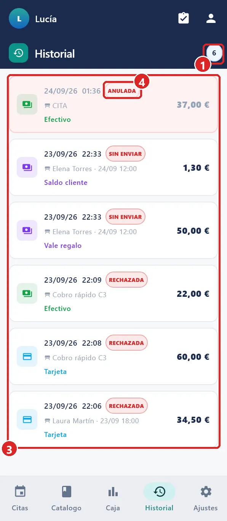This screenshot has height=521, width=227.
Task: Click SIN ENVIAR badge on 1,30 € entry
Action: pos(125,154)
